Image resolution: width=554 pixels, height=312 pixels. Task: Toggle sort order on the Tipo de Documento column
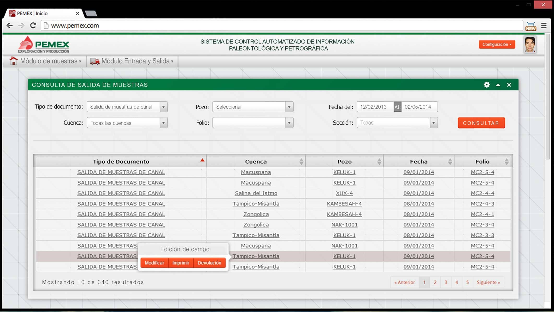coord(202,160)
